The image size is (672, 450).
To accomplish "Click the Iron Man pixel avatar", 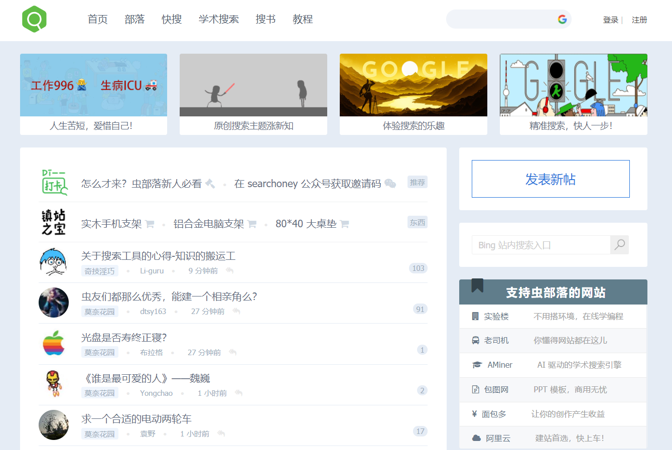I will [x=53, y=384].
